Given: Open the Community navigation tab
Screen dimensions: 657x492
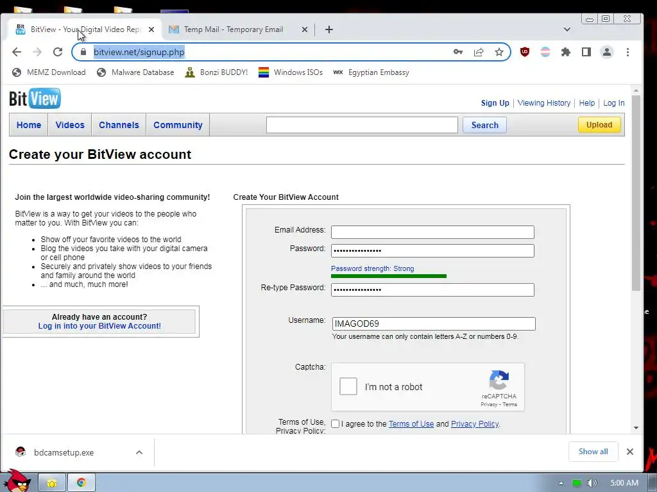Looking at the screenshot, I should (x=178, y=125).
